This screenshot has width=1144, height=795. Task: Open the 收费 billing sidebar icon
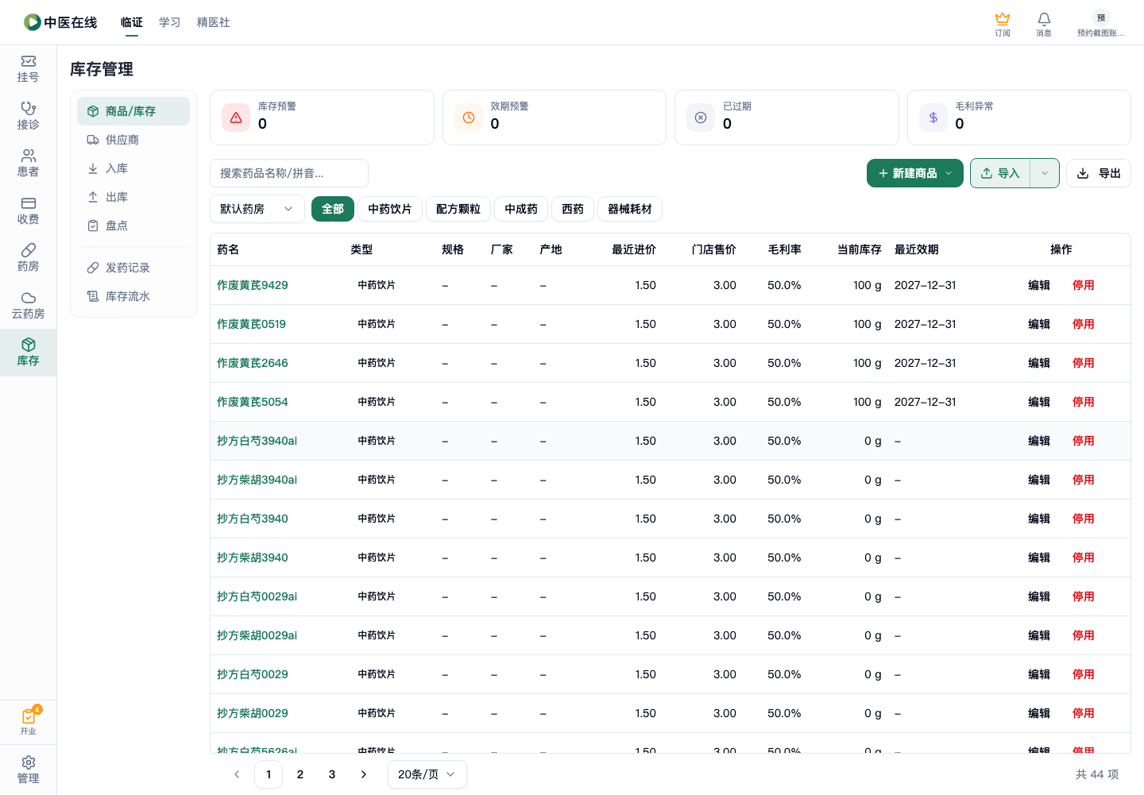pyautogui.click(x=28, y=210)
